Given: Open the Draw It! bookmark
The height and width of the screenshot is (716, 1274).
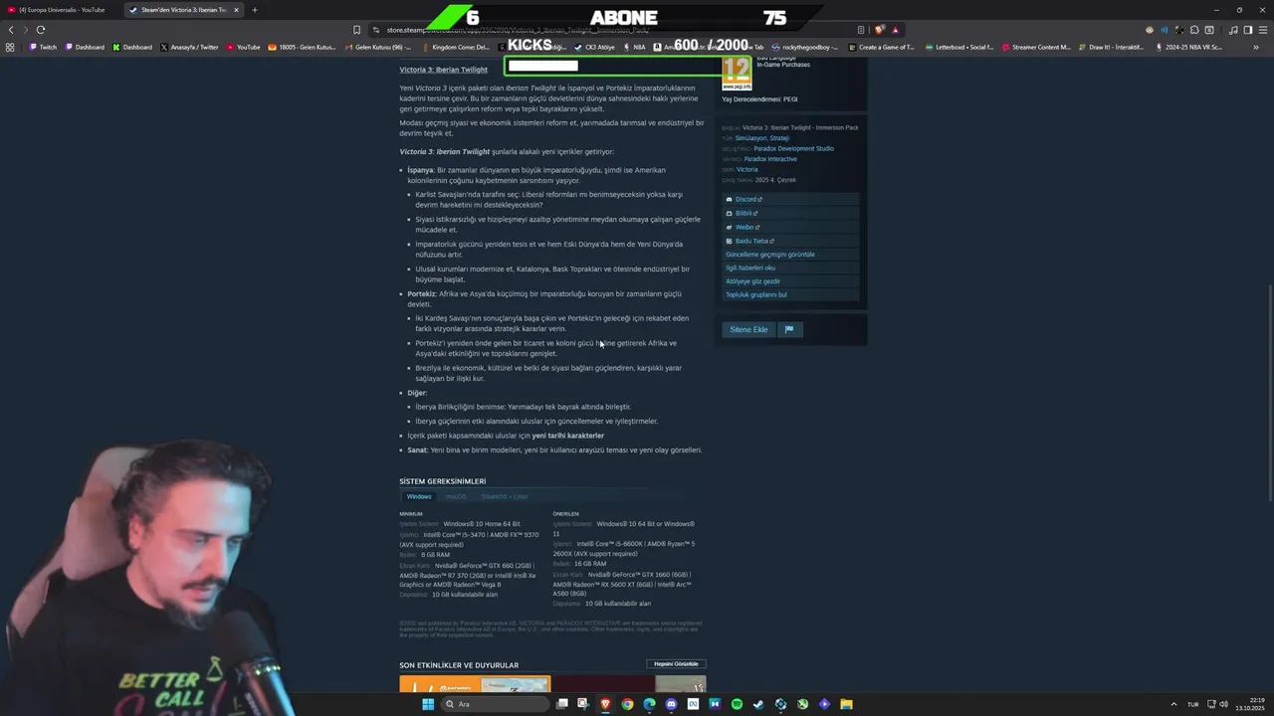Looking at the screenshot, I should (x=1111, y=47).
